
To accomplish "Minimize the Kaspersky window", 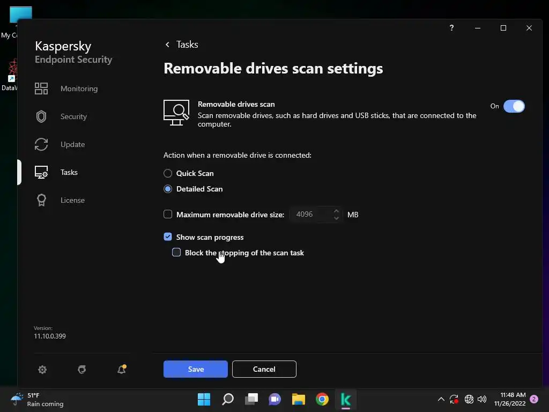I will tap(478, 28).
